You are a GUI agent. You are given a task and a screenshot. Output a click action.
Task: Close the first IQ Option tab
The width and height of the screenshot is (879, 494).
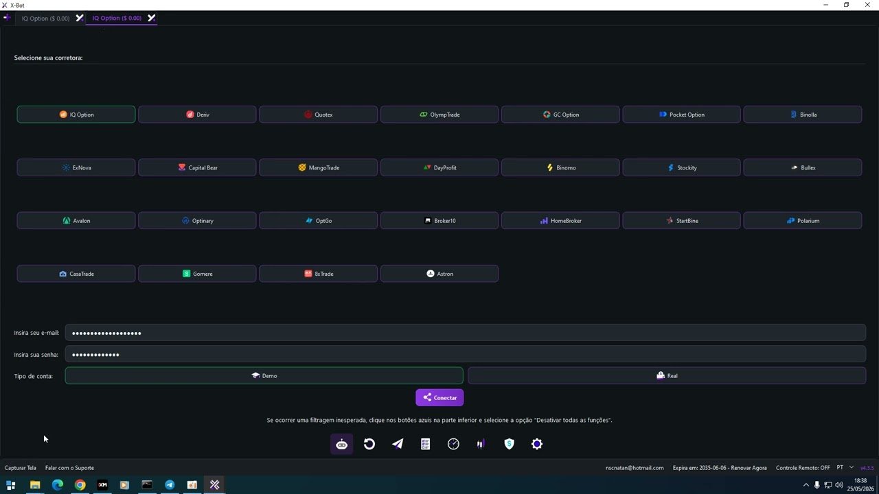click(x=80, y=18)
